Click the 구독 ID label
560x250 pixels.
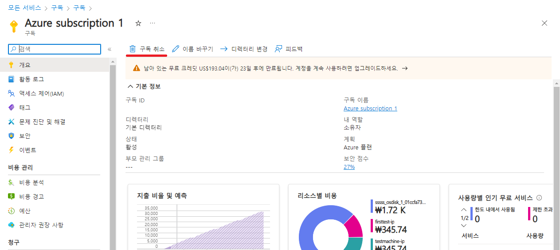[x=135, y=101]
